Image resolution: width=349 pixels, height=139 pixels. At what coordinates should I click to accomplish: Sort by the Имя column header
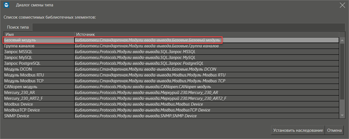tap(39, 34)
